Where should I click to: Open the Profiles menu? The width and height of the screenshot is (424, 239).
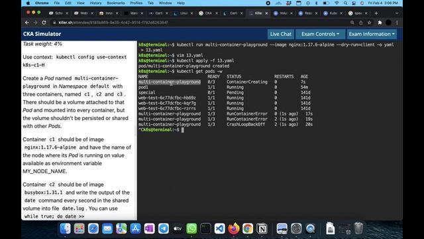coord(136,3)
